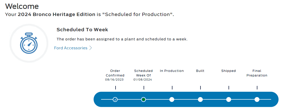Click the In Production progress dot

(x=172, y=100)
